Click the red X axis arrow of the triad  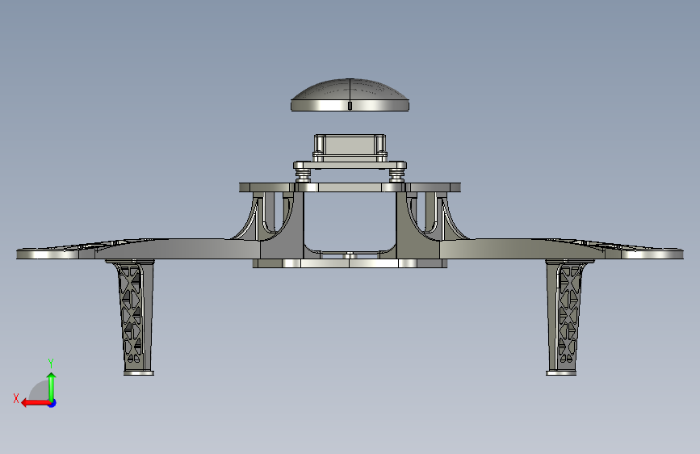(x=36, y=403)
